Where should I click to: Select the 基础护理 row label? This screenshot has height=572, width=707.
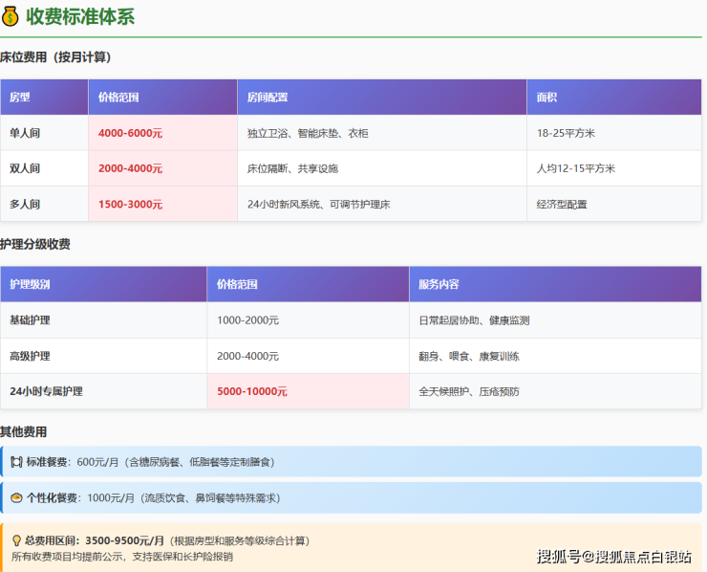pyautogui.click(x=32, y=320)
